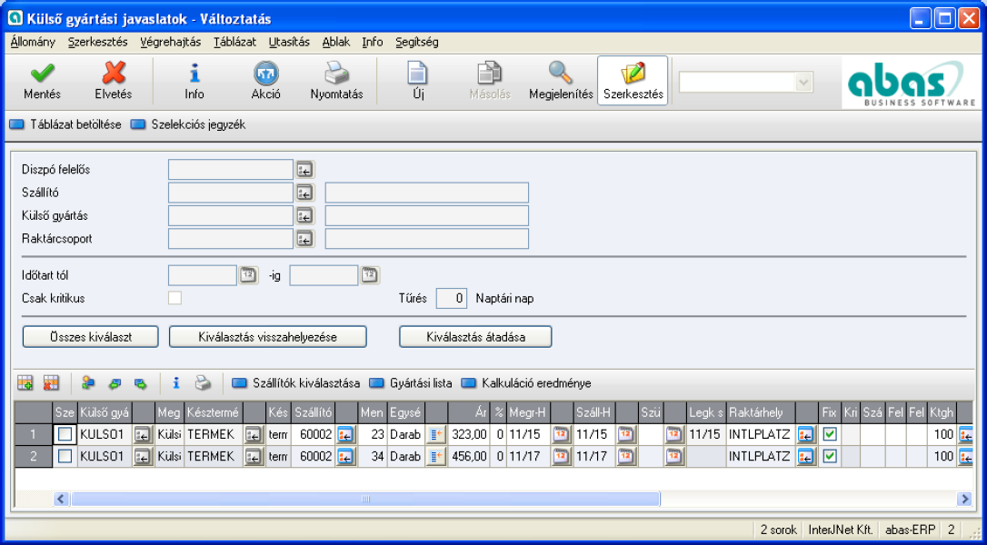This screenshot has height=545, width=987.
Task: Open the Táblázat menu
Action: pyautogui.click(x=234, y=42)
